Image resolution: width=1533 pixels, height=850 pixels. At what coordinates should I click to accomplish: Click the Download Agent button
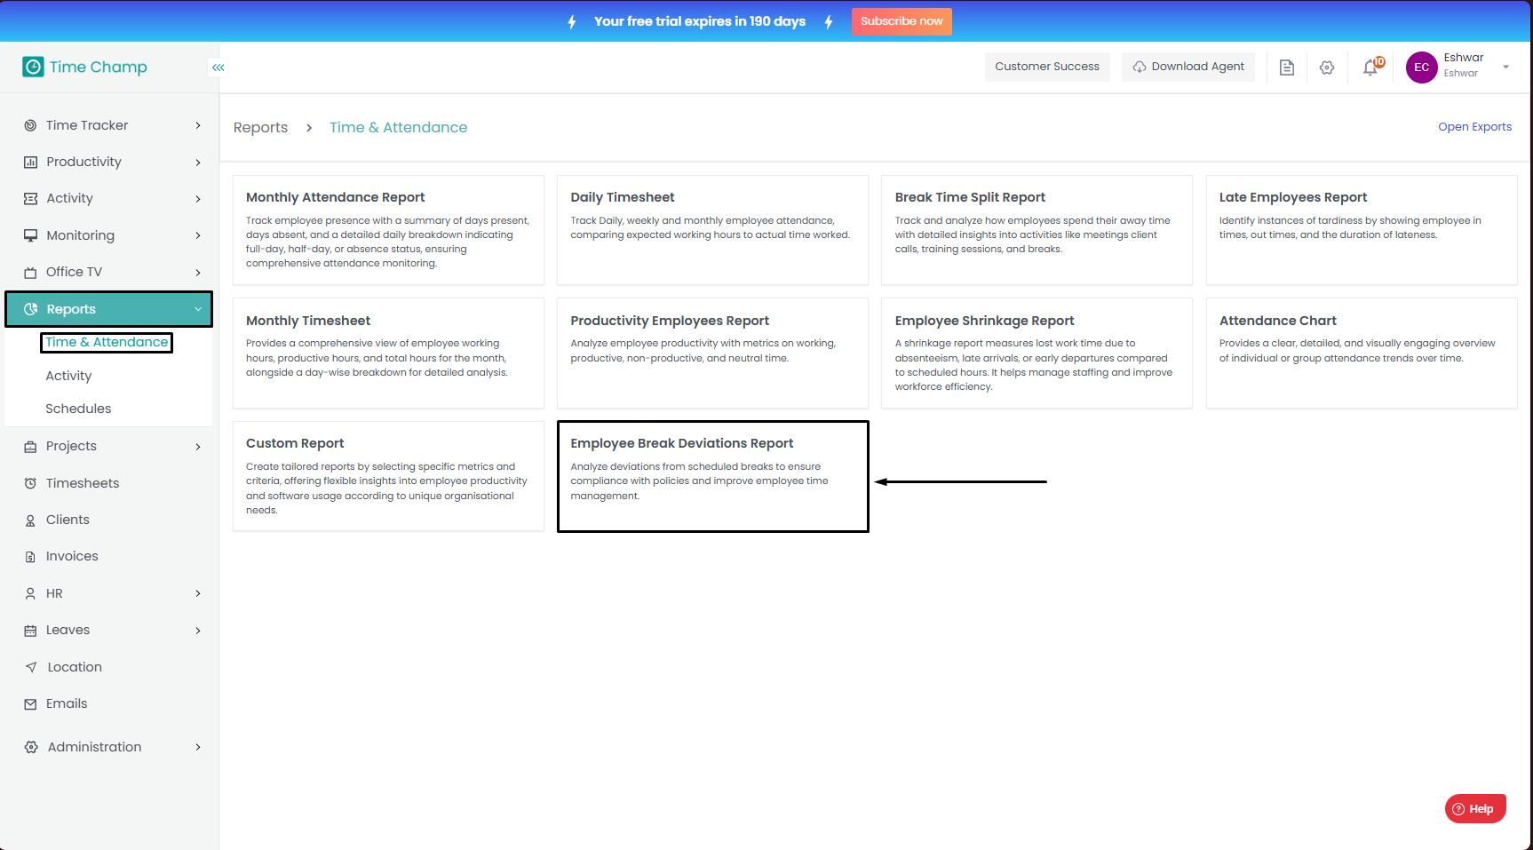point(1188,67)
